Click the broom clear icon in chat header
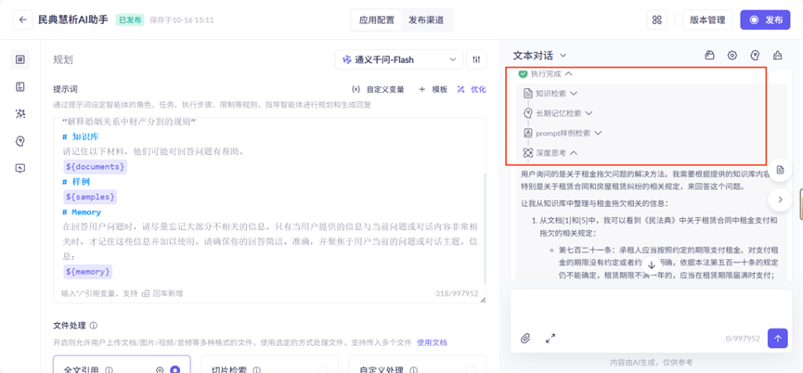The height and width of the screenshot is (373, 803). [x=777, y=56]
